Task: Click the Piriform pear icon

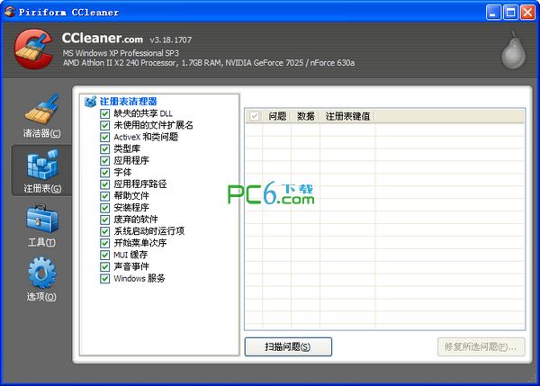Action: click(513, 50)
